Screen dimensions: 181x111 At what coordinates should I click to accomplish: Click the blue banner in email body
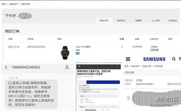pyautogui.click(x=103, y=82)
